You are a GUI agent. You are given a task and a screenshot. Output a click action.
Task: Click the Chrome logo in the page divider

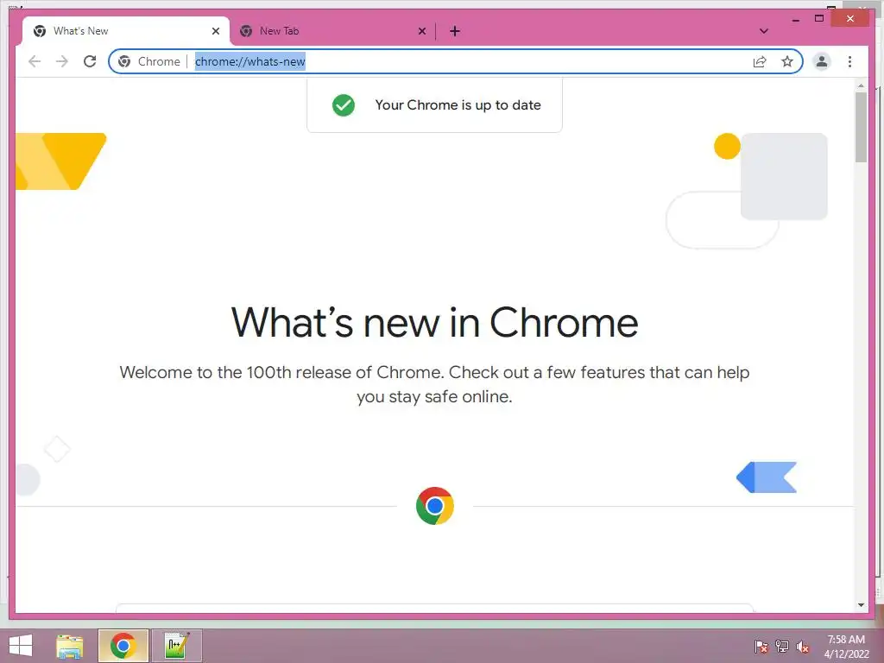pos(435,506)
